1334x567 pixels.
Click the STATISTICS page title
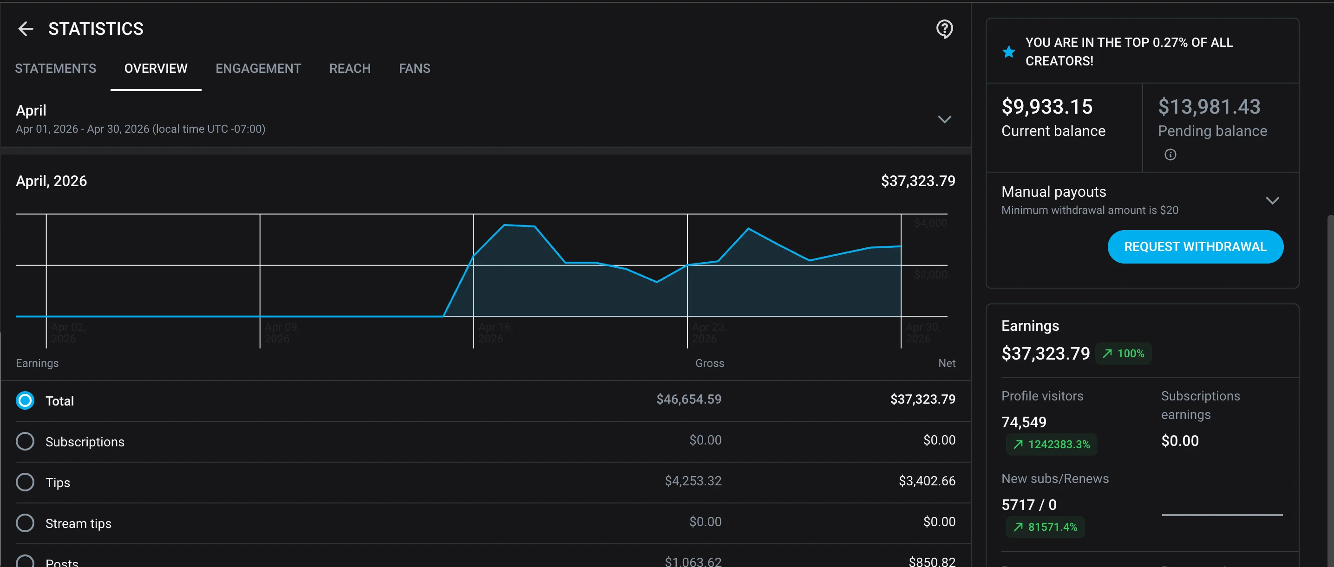pyautogui.click(x=96, y=29)
